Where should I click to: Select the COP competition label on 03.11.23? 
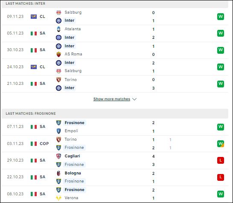tap(44, 144)
